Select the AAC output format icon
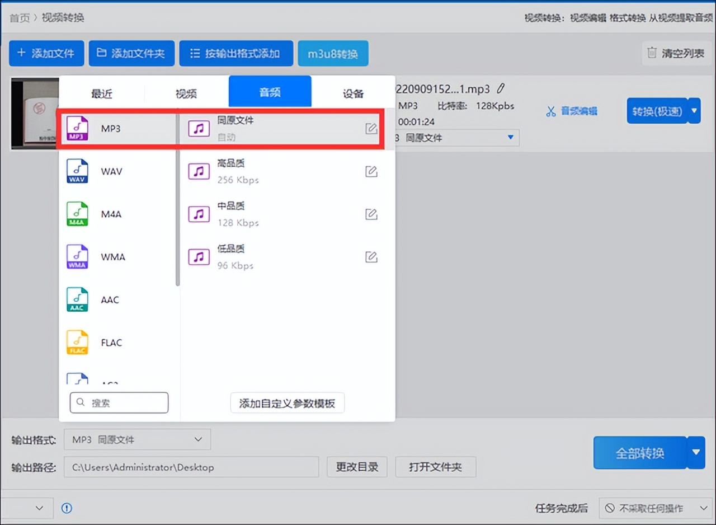Image resolution: width=716 pixels, height=525 pixels. tap(77, 299)
